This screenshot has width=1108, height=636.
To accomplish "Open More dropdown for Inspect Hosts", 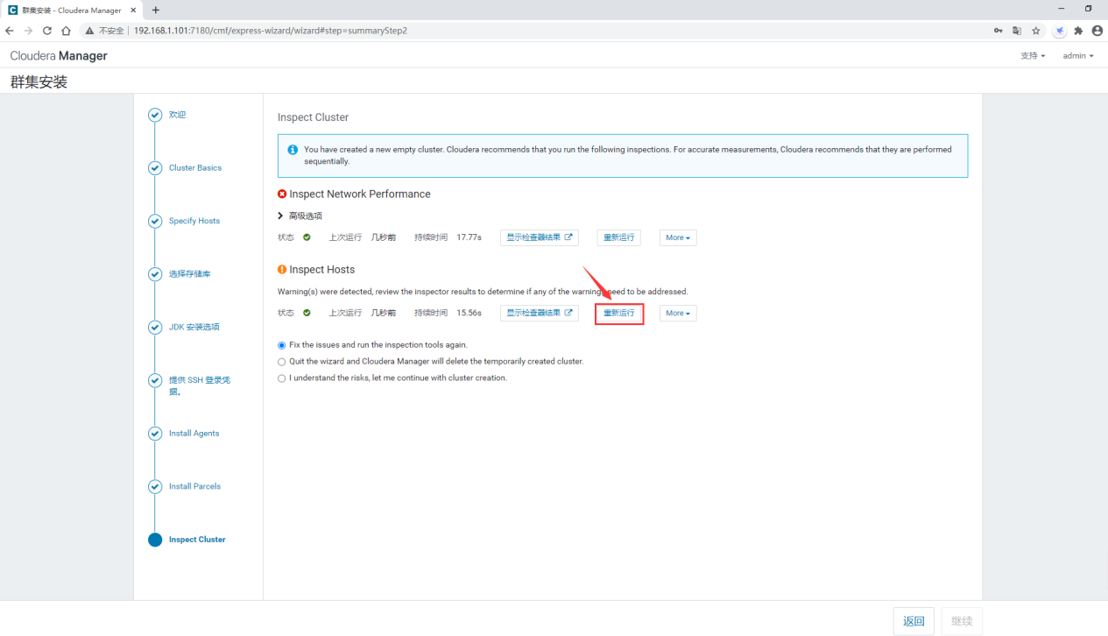I will point(678,313).
